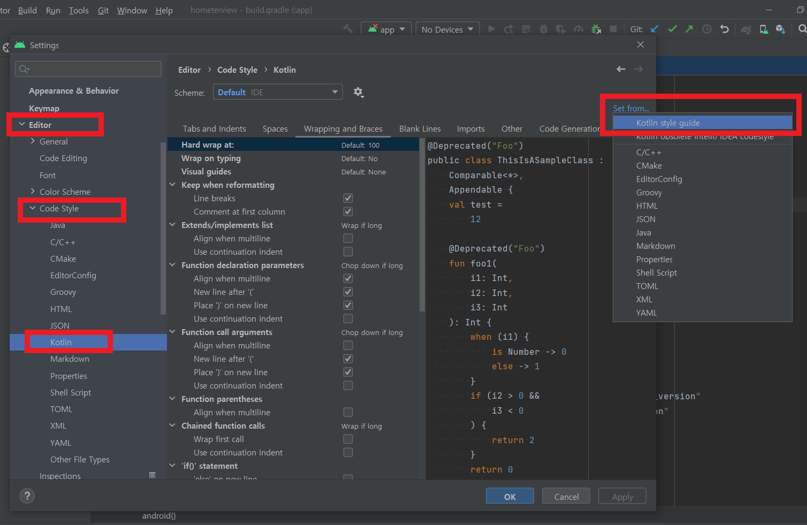Open the Git menu
807x525 pixels.
103,10
